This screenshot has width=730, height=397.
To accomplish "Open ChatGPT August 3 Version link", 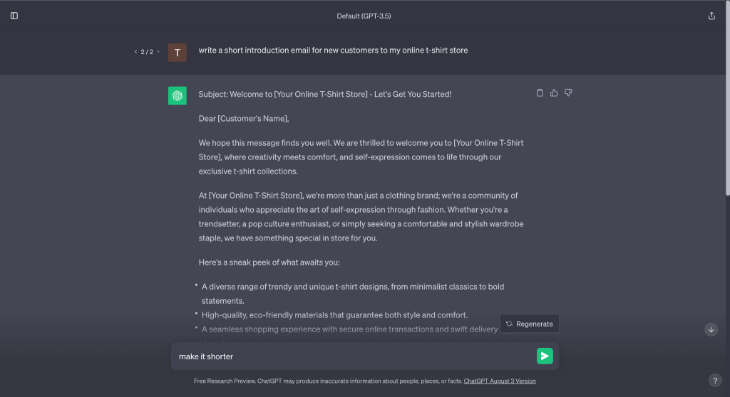I will tap(500, 381).
